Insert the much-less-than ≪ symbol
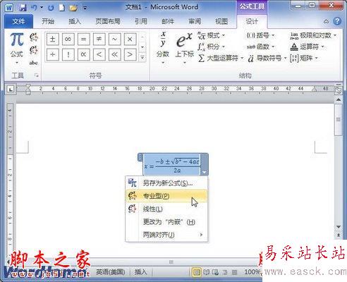The width and height of the screenshot is (347, 282). (114, 54)
